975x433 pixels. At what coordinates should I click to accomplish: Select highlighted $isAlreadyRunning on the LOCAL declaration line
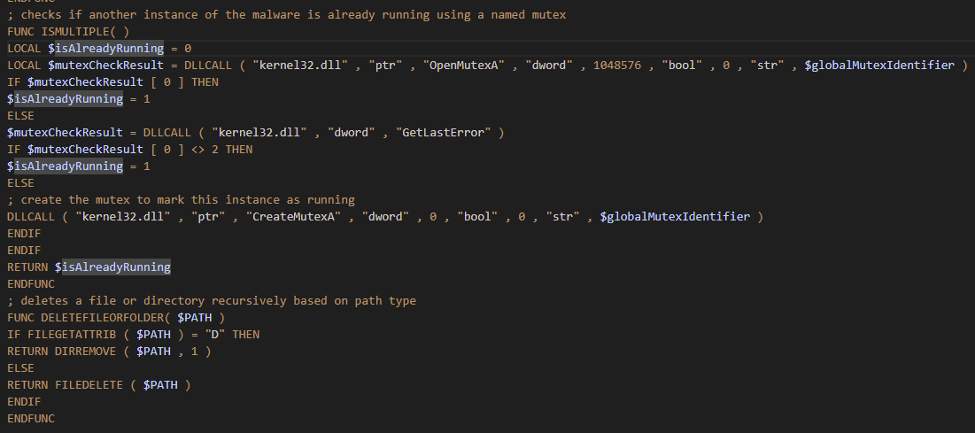coord(105,49)
